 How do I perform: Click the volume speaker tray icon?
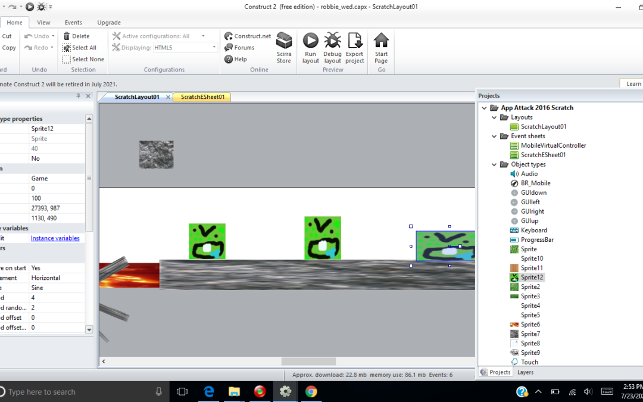click(588, 391)
